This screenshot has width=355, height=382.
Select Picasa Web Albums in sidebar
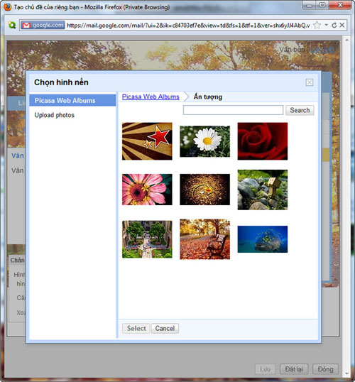click(x=72, y=100)
